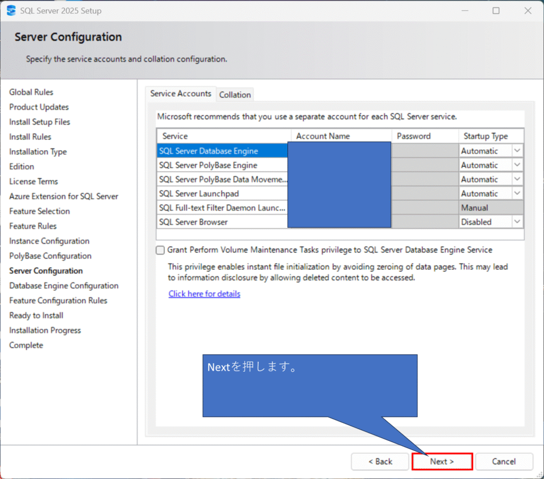Click Database Engine Configuration in the steps list
This screenshot has height=479, width=544.
point(64,286)
